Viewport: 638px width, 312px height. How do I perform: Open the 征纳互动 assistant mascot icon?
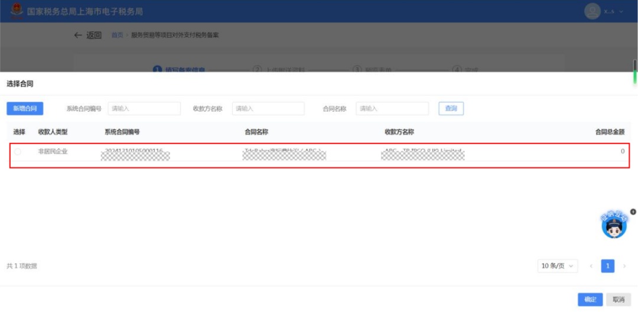point(614,225)
